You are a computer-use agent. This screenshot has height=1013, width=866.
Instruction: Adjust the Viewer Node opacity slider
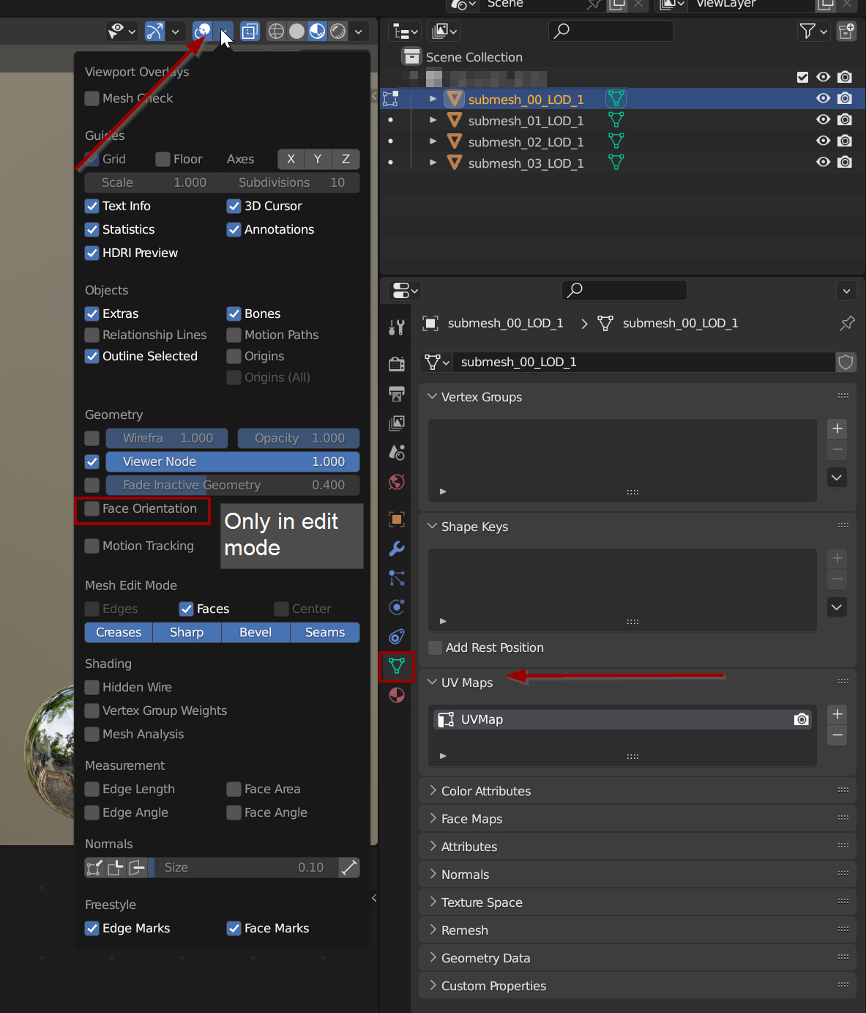click(x=233, y=462)
